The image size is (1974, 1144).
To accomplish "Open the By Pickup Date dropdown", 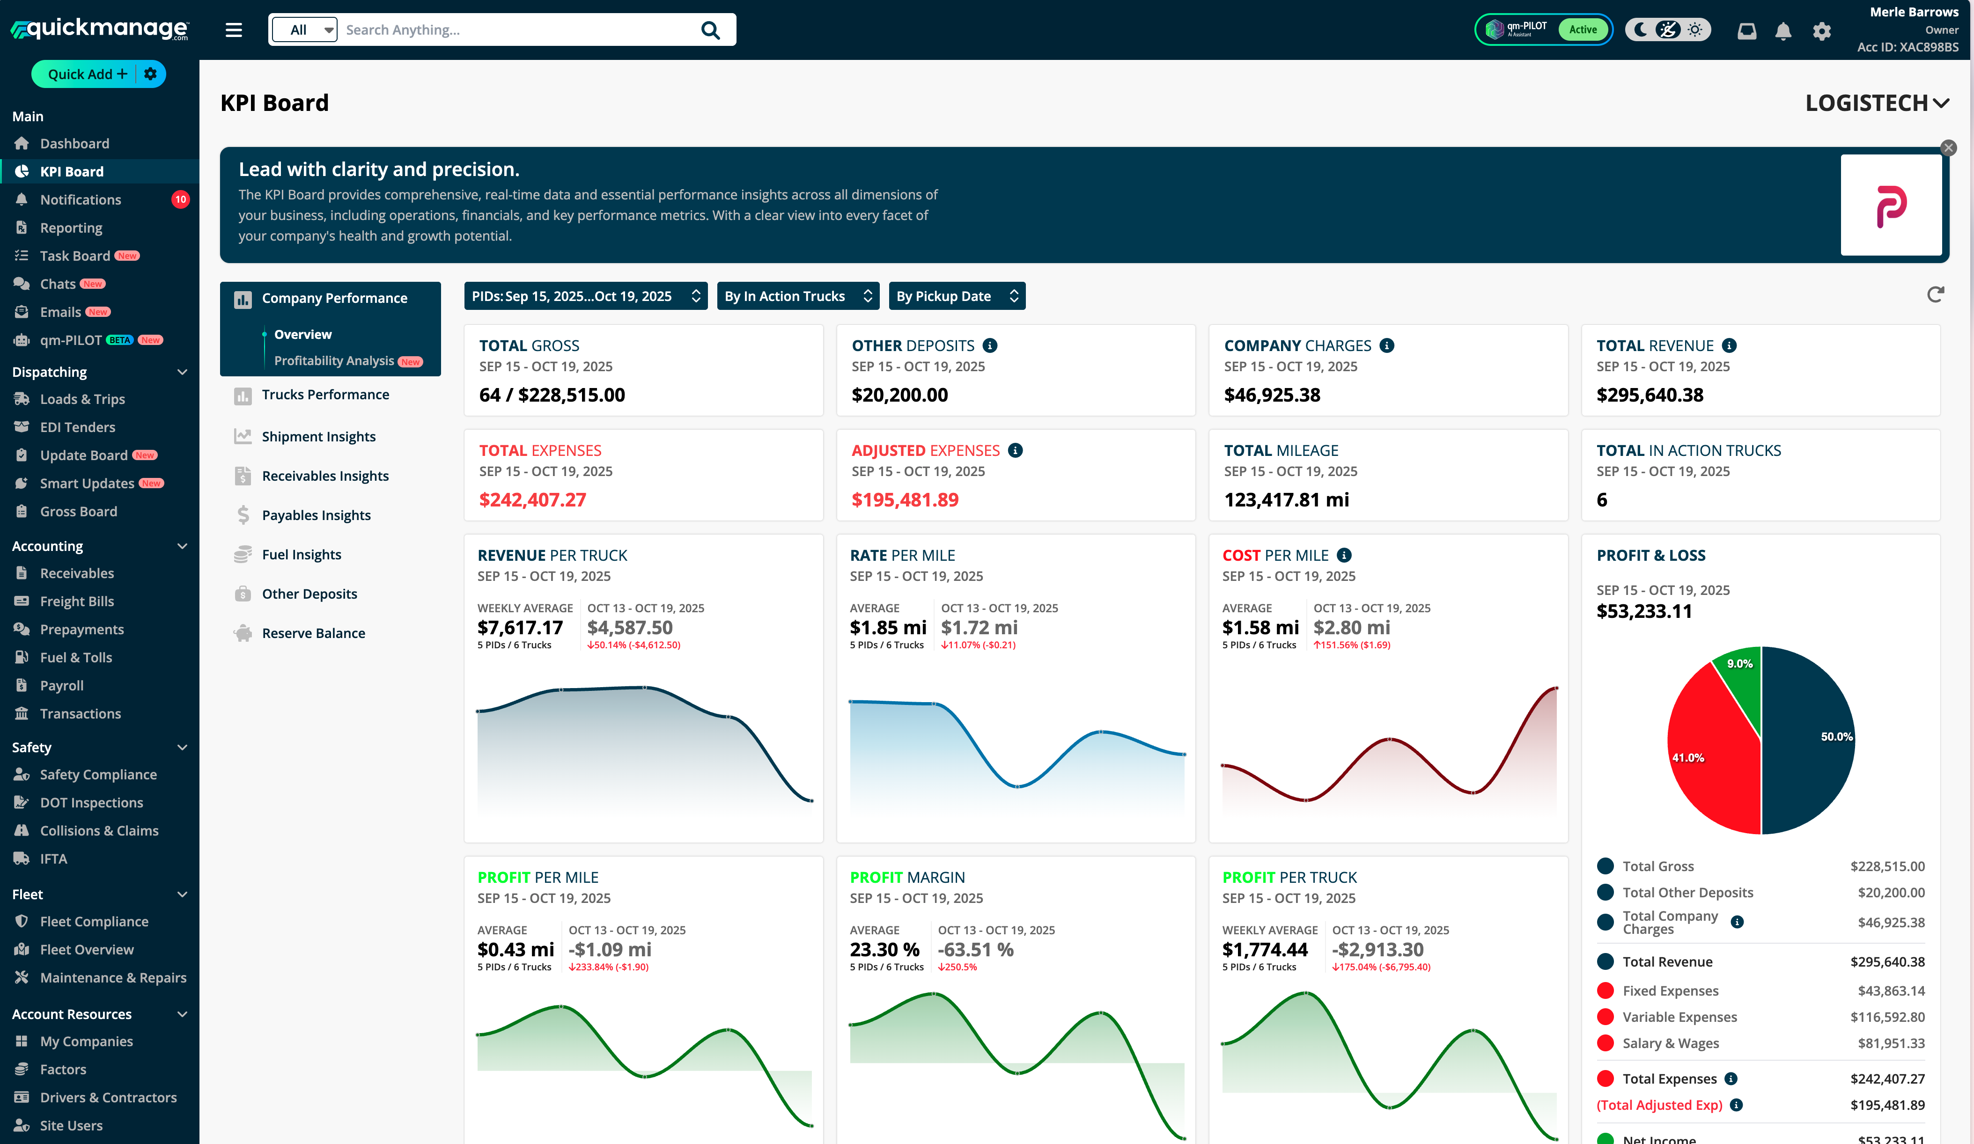I will click(957, 296).
